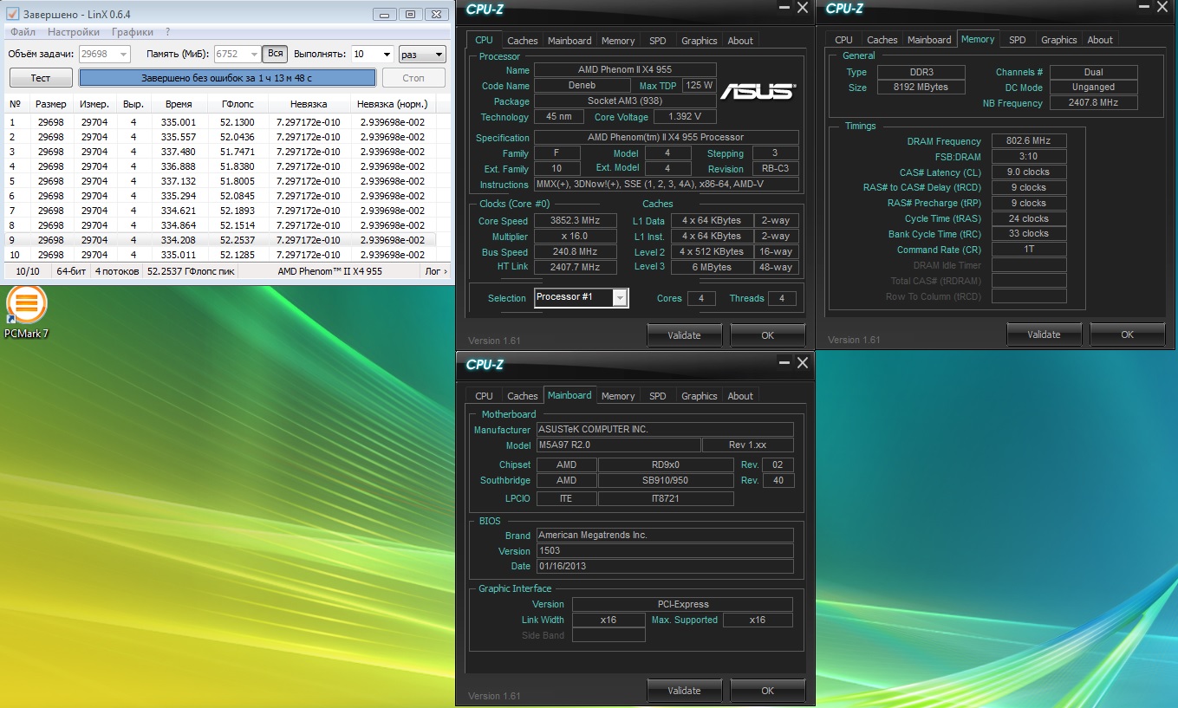Minimize the LinX window

[385, 14]
